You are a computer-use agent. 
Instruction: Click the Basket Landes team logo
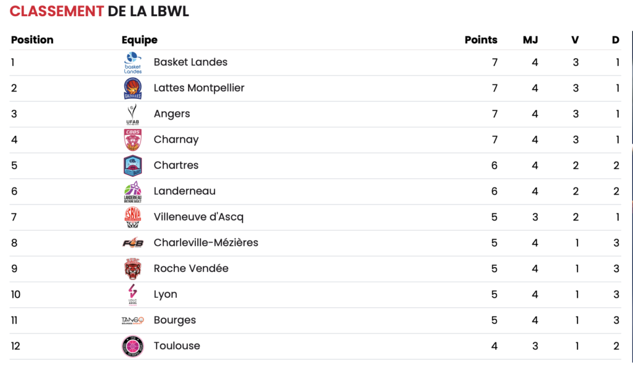[133, 62]
